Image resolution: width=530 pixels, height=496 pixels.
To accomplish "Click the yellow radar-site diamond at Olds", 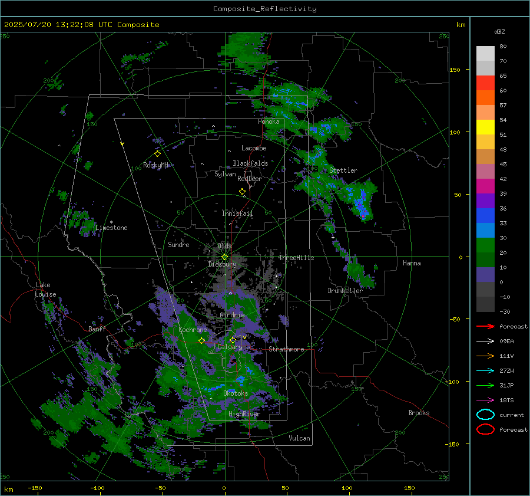I will 224,257.
